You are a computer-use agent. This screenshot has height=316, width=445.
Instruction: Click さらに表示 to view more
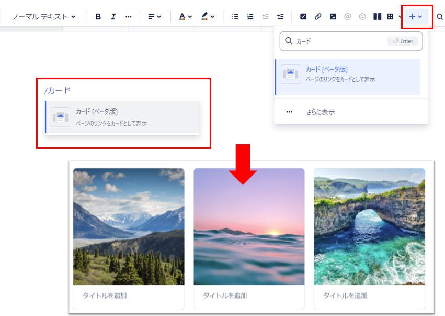(x=351, y=112)
